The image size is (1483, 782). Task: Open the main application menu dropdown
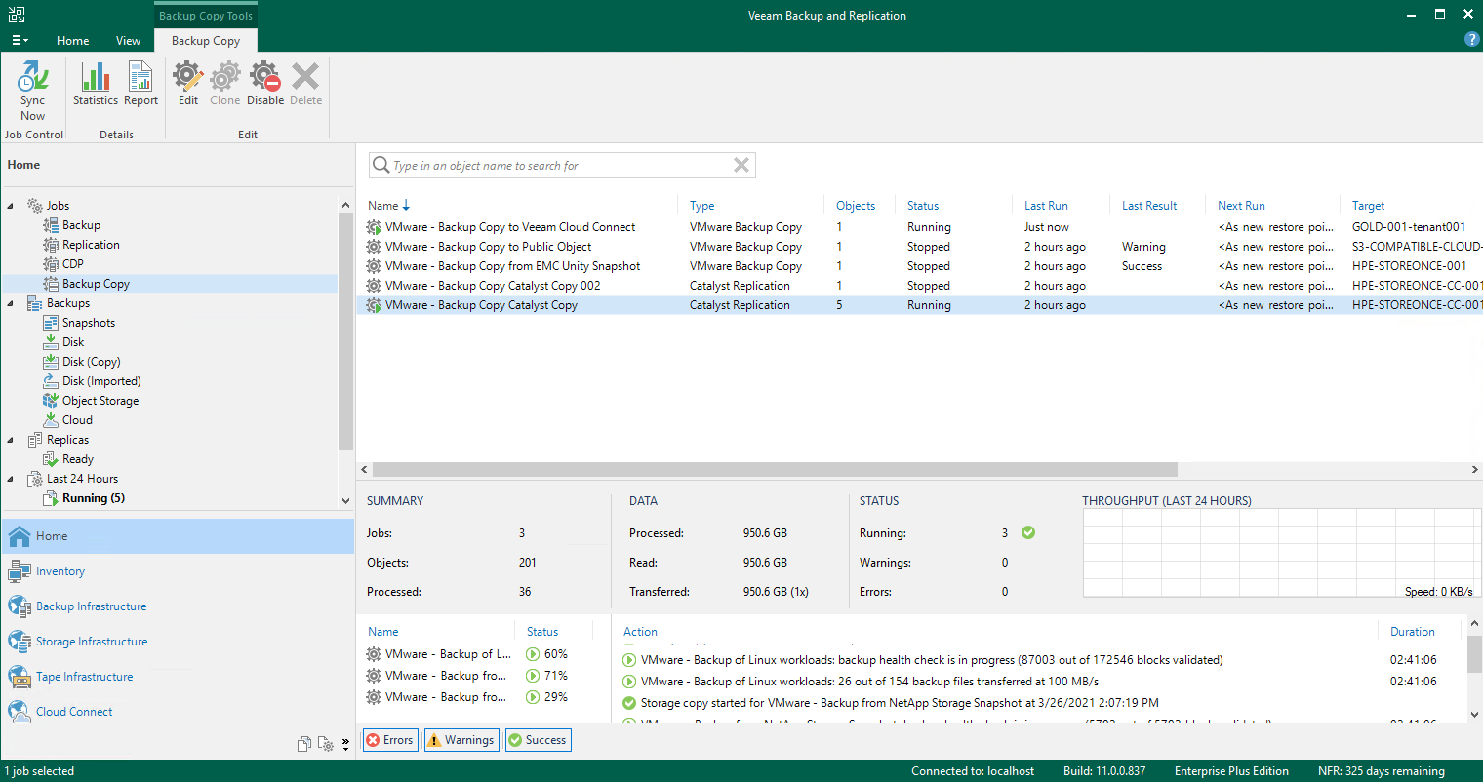20,40
